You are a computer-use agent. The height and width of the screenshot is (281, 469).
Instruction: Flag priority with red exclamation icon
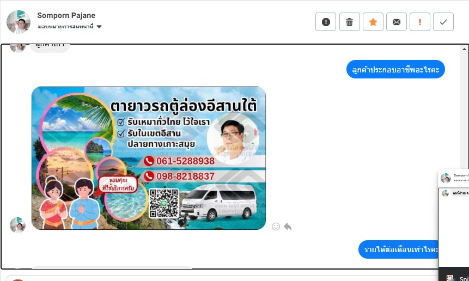[420, 22]
